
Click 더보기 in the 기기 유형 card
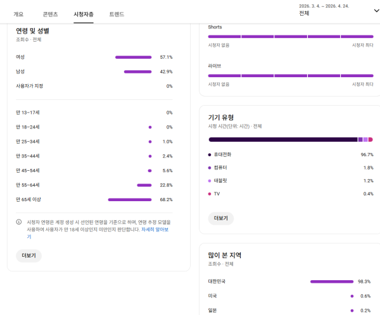[x=220, y=218]
